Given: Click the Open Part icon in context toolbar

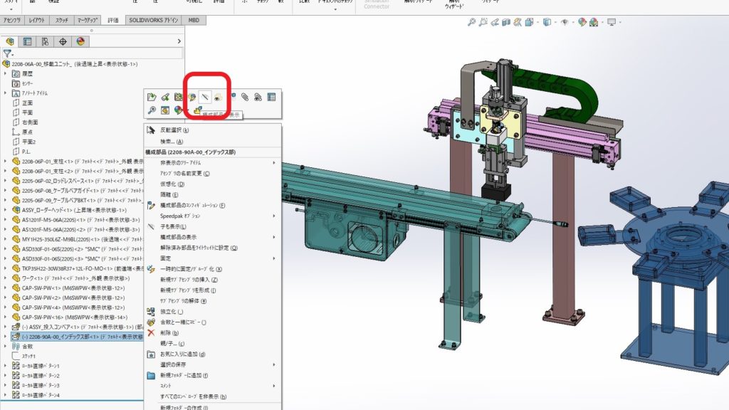Looking at the screenshot, I should (x=151, y=97).
